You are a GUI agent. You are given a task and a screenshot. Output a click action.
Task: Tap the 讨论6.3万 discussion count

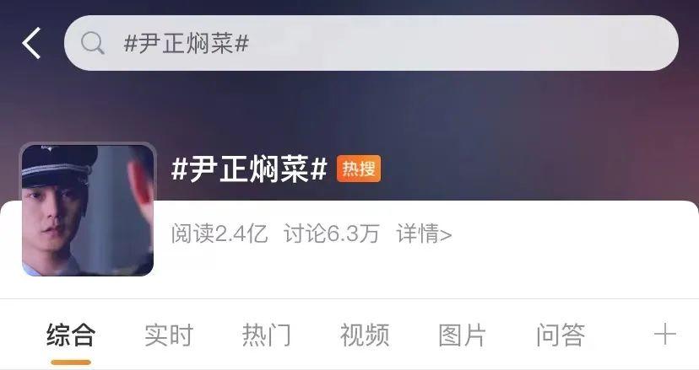point(331,233)
